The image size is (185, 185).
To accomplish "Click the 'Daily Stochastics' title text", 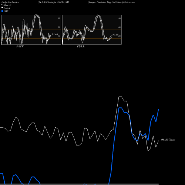I will [x=10, y=2].
